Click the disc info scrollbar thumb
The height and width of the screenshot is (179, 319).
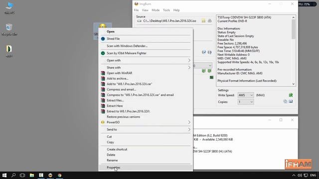293,29
